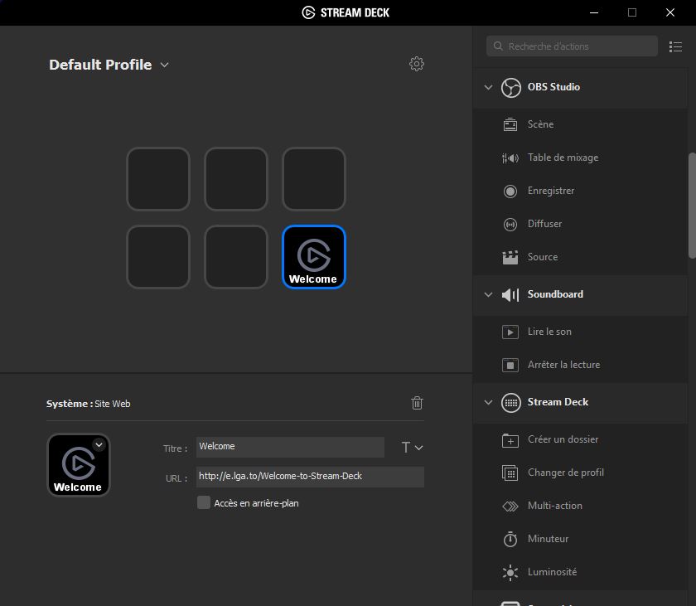Select the top right empty key
This screenshot has width=696, height=606.
click(x=314, y=179)
